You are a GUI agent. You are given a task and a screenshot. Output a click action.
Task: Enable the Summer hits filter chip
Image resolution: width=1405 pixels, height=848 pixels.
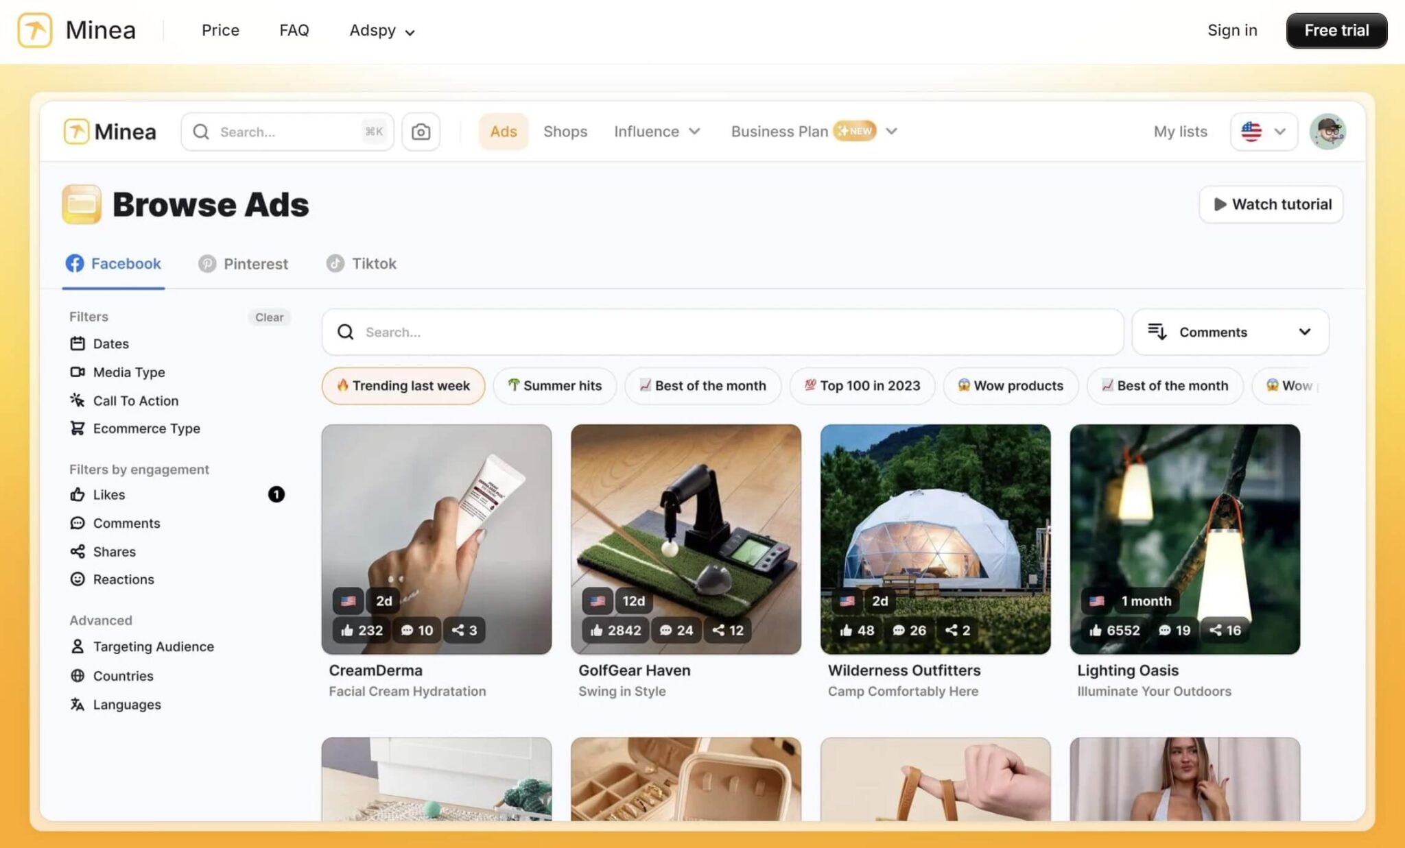[554, 386]
